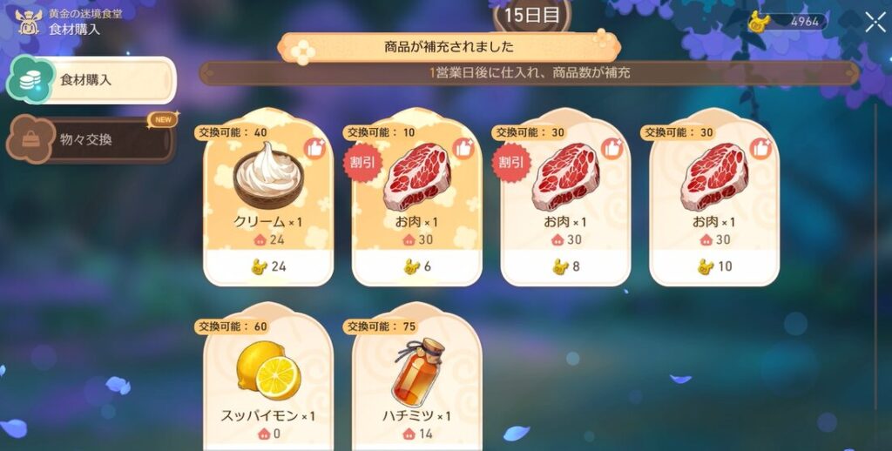The height and width of the screenshot is (451, 892).
Task: Close the shop with the X icon
Action: 875,22
